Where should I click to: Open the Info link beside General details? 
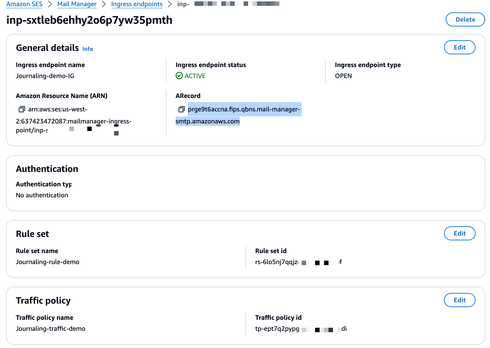(x=88, y=49)
